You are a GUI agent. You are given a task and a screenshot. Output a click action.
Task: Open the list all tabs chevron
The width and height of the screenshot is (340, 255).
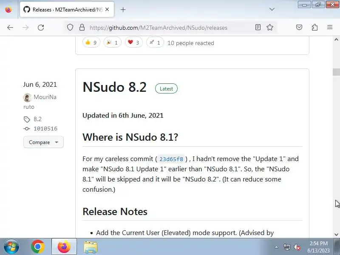click(272, 9)
